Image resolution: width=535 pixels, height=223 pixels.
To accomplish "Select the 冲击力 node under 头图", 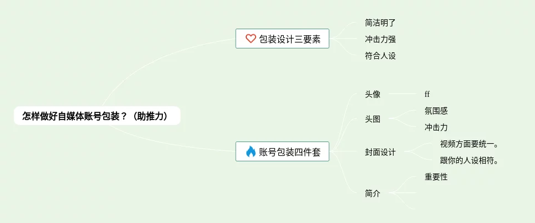I will 436,127.
